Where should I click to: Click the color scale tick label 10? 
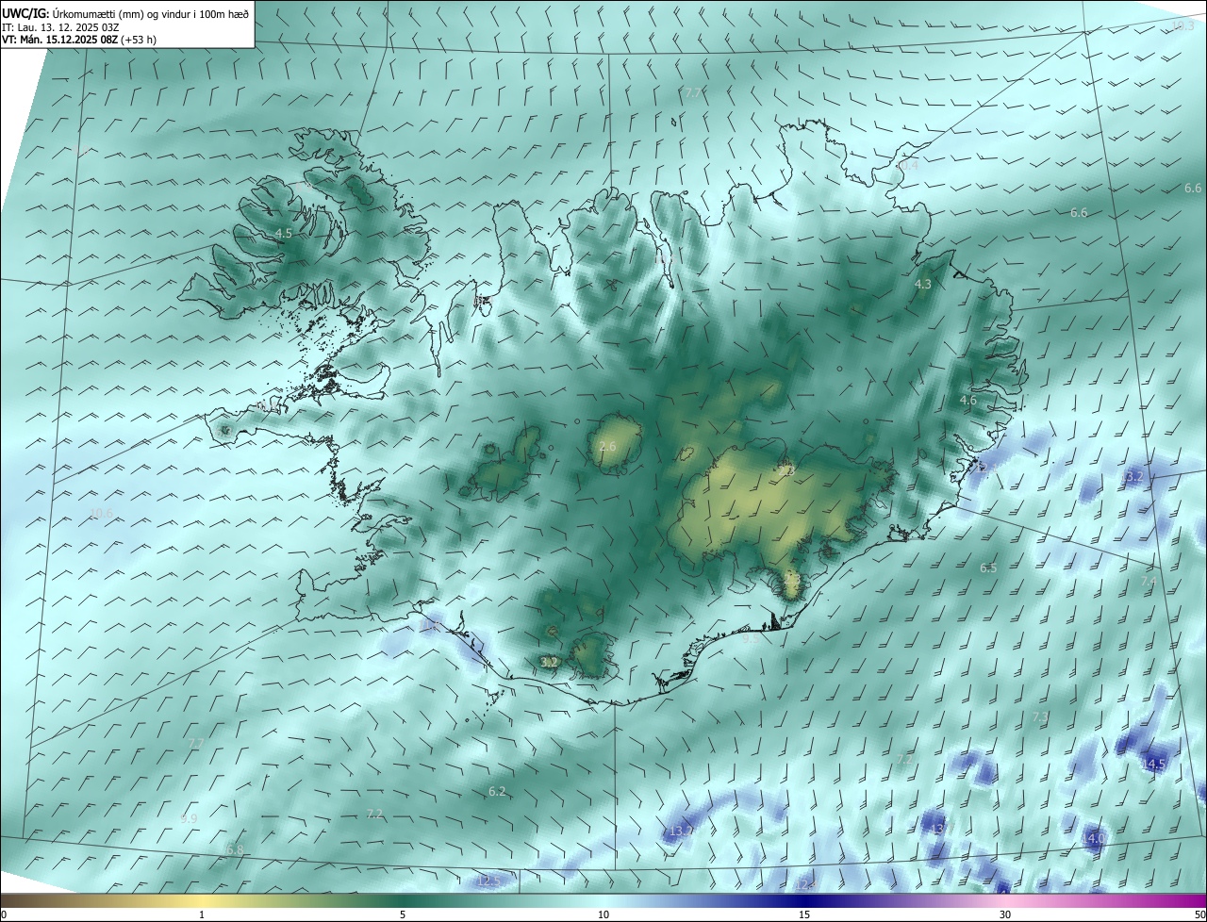pos(603,914)
